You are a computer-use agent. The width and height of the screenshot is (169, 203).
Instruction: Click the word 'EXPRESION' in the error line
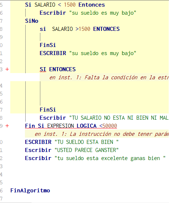point(60,126)
